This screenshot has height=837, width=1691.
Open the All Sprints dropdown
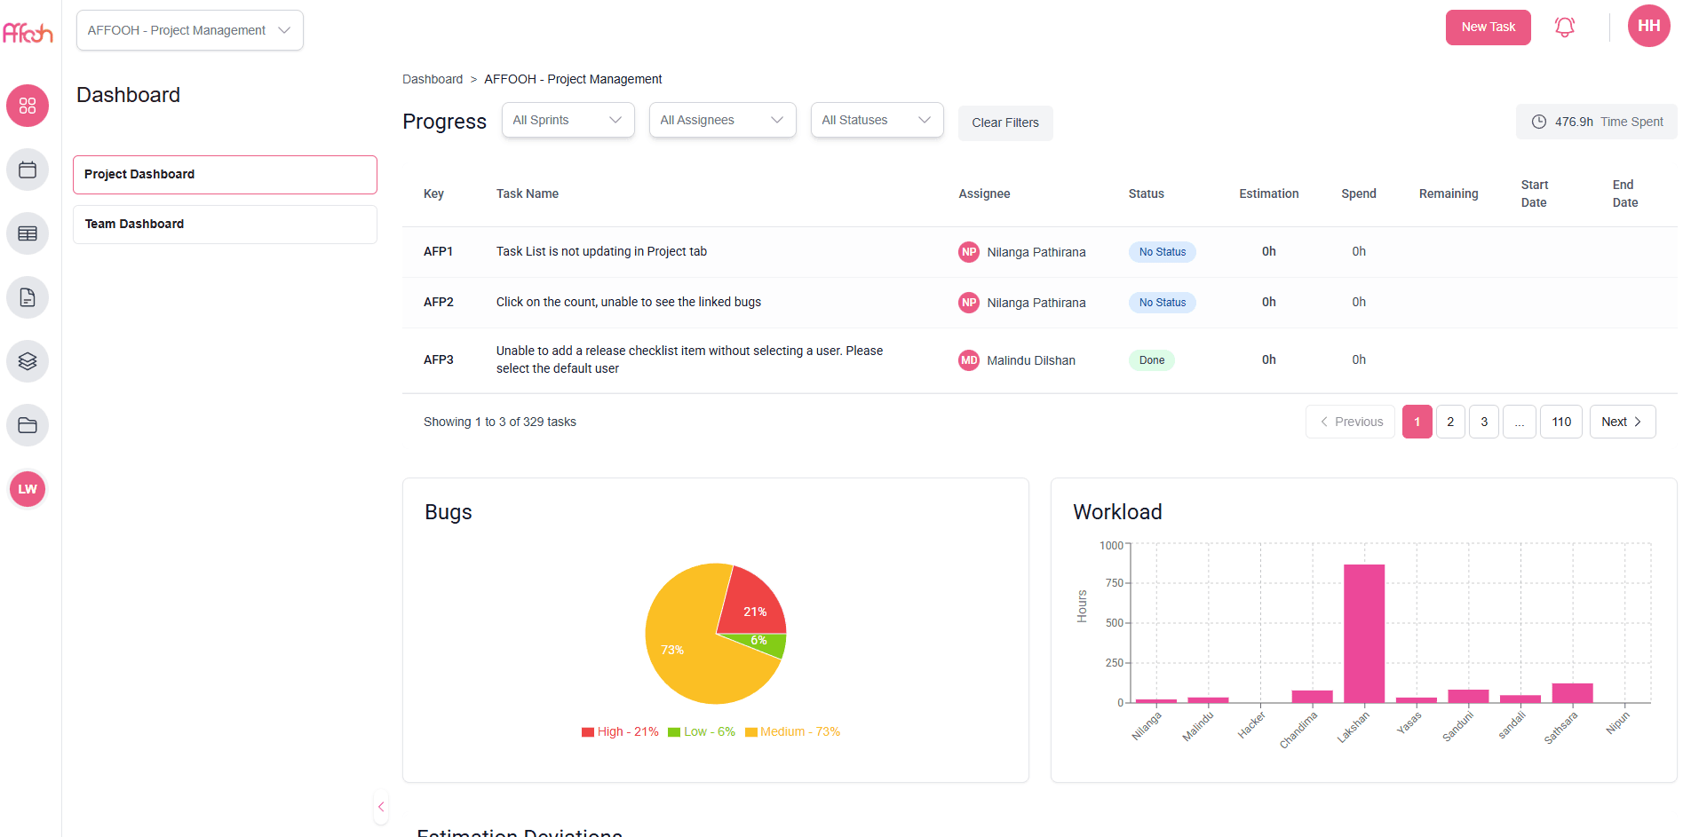[568, 119]
